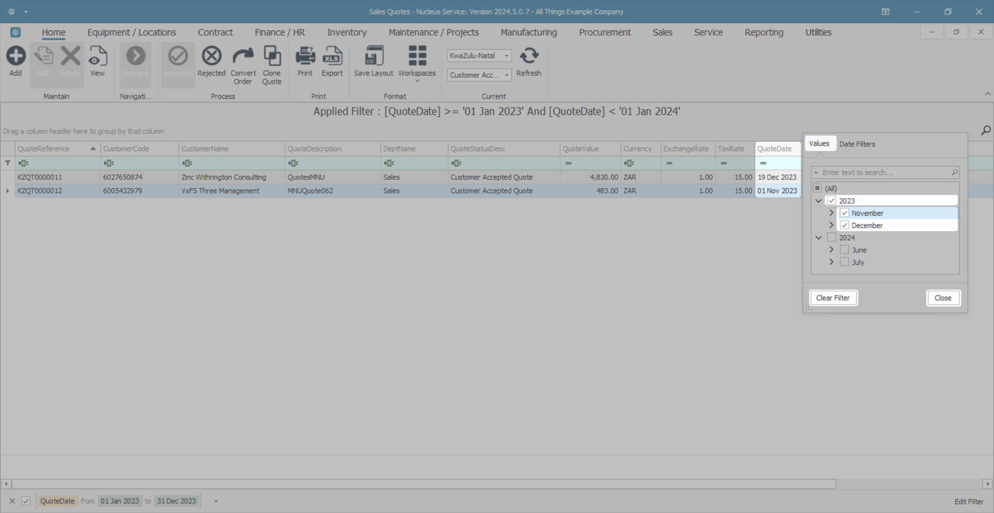Toggle the (All) checkbox in filter values

pos(817,188)
